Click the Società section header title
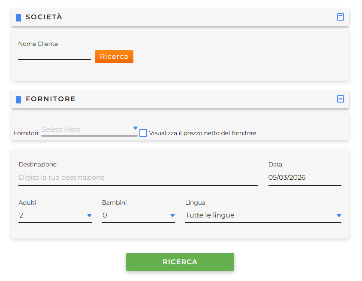 tap(44, 17)
